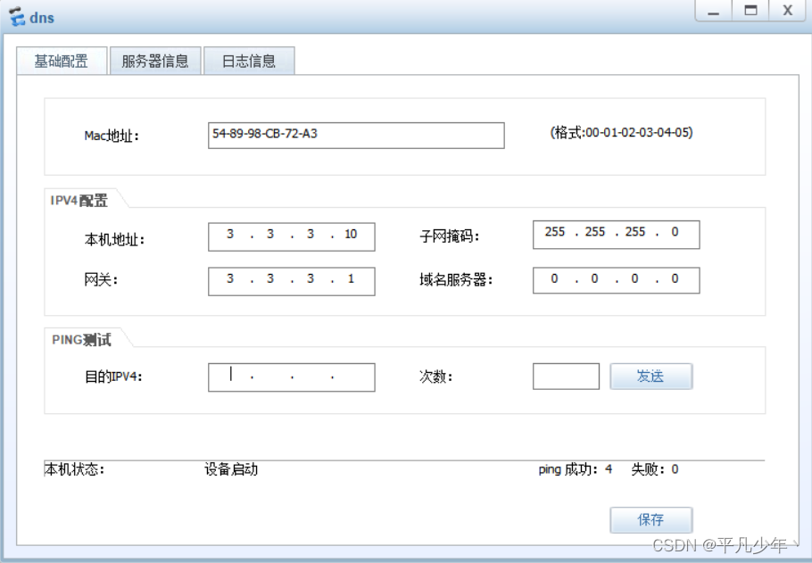Close the dns window

[788, 11]
